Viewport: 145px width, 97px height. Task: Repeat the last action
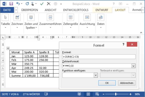coord(27,4)
